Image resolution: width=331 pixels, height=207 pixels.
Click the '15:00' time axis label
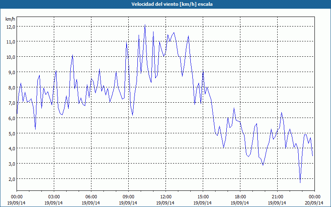tap(203, 197)
